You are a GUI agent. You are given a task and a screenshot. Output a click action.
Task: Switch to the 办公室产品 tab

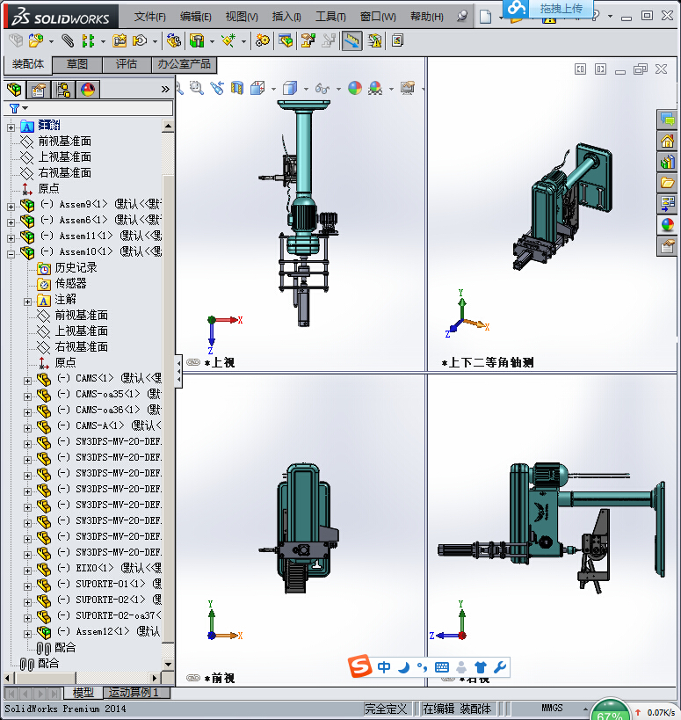pos(184,64)
